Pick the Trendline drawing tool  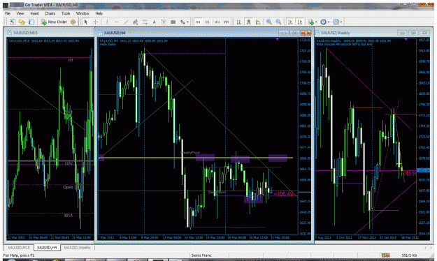coord(126,22)
